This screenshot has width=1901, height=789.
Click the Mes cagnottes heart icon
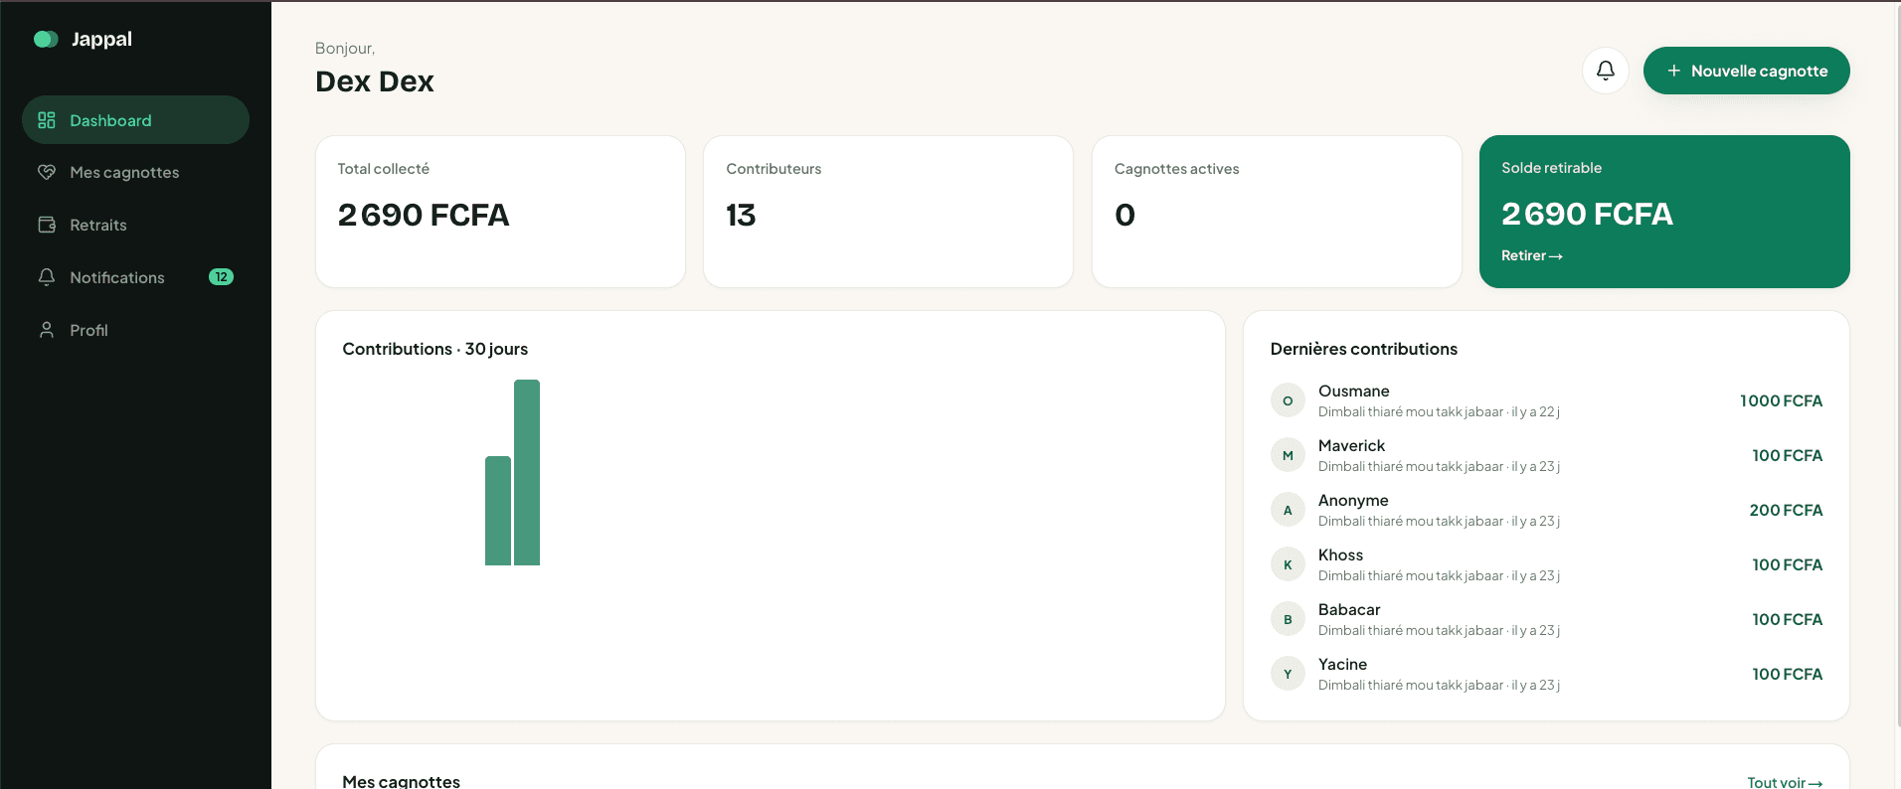[47, 172]
